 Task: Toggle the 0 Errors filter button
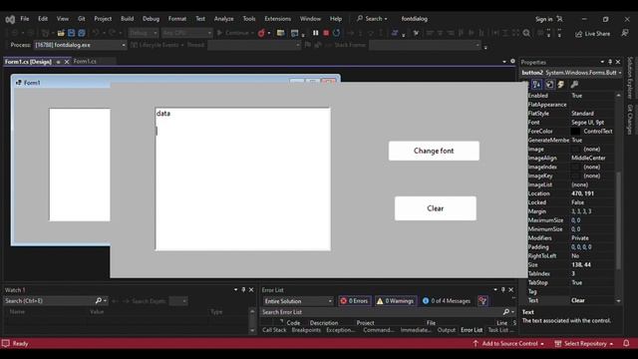[x=355, y=301]
